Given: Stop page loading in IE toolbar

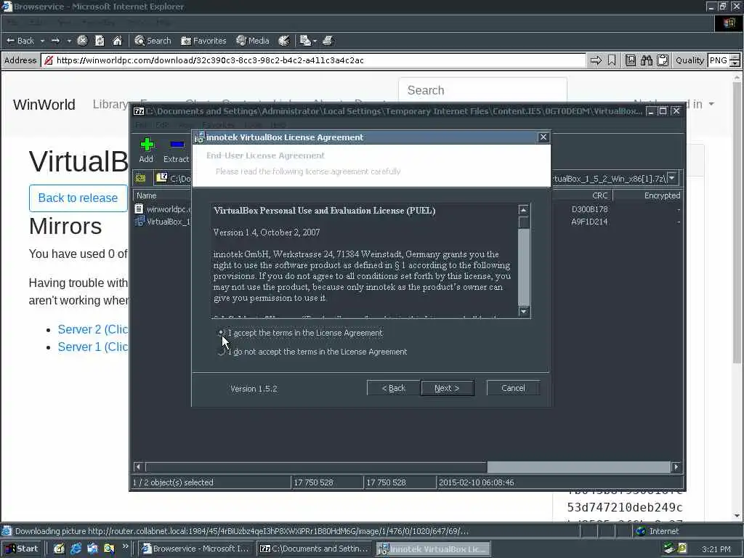Looking at the screenshot, I should pyautogui.click(x=82, y=41).
